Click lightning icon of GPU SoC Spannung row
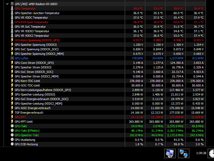 pyautogui.click(x=12, y=49)
